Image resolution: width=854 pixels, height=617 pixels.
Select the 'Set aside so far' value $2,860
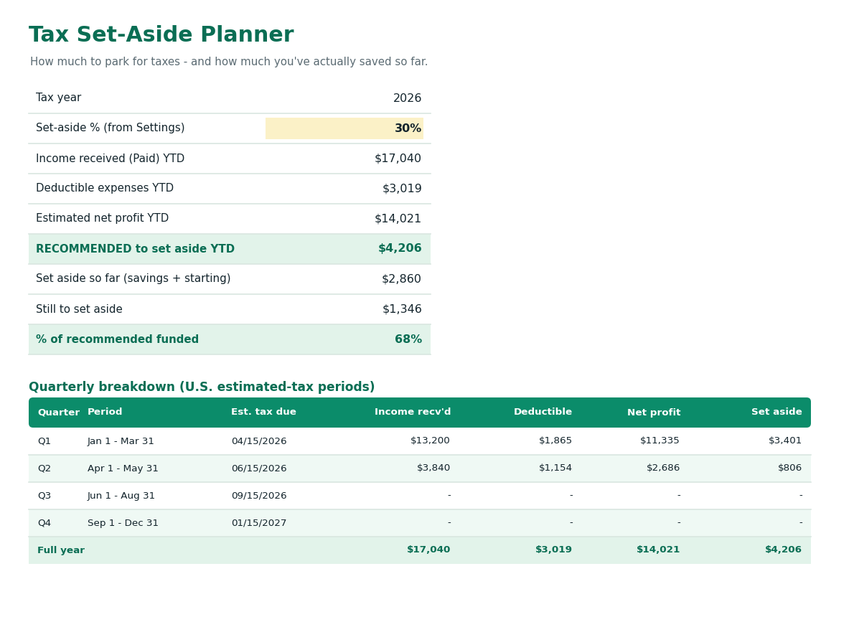coord(401,279)
